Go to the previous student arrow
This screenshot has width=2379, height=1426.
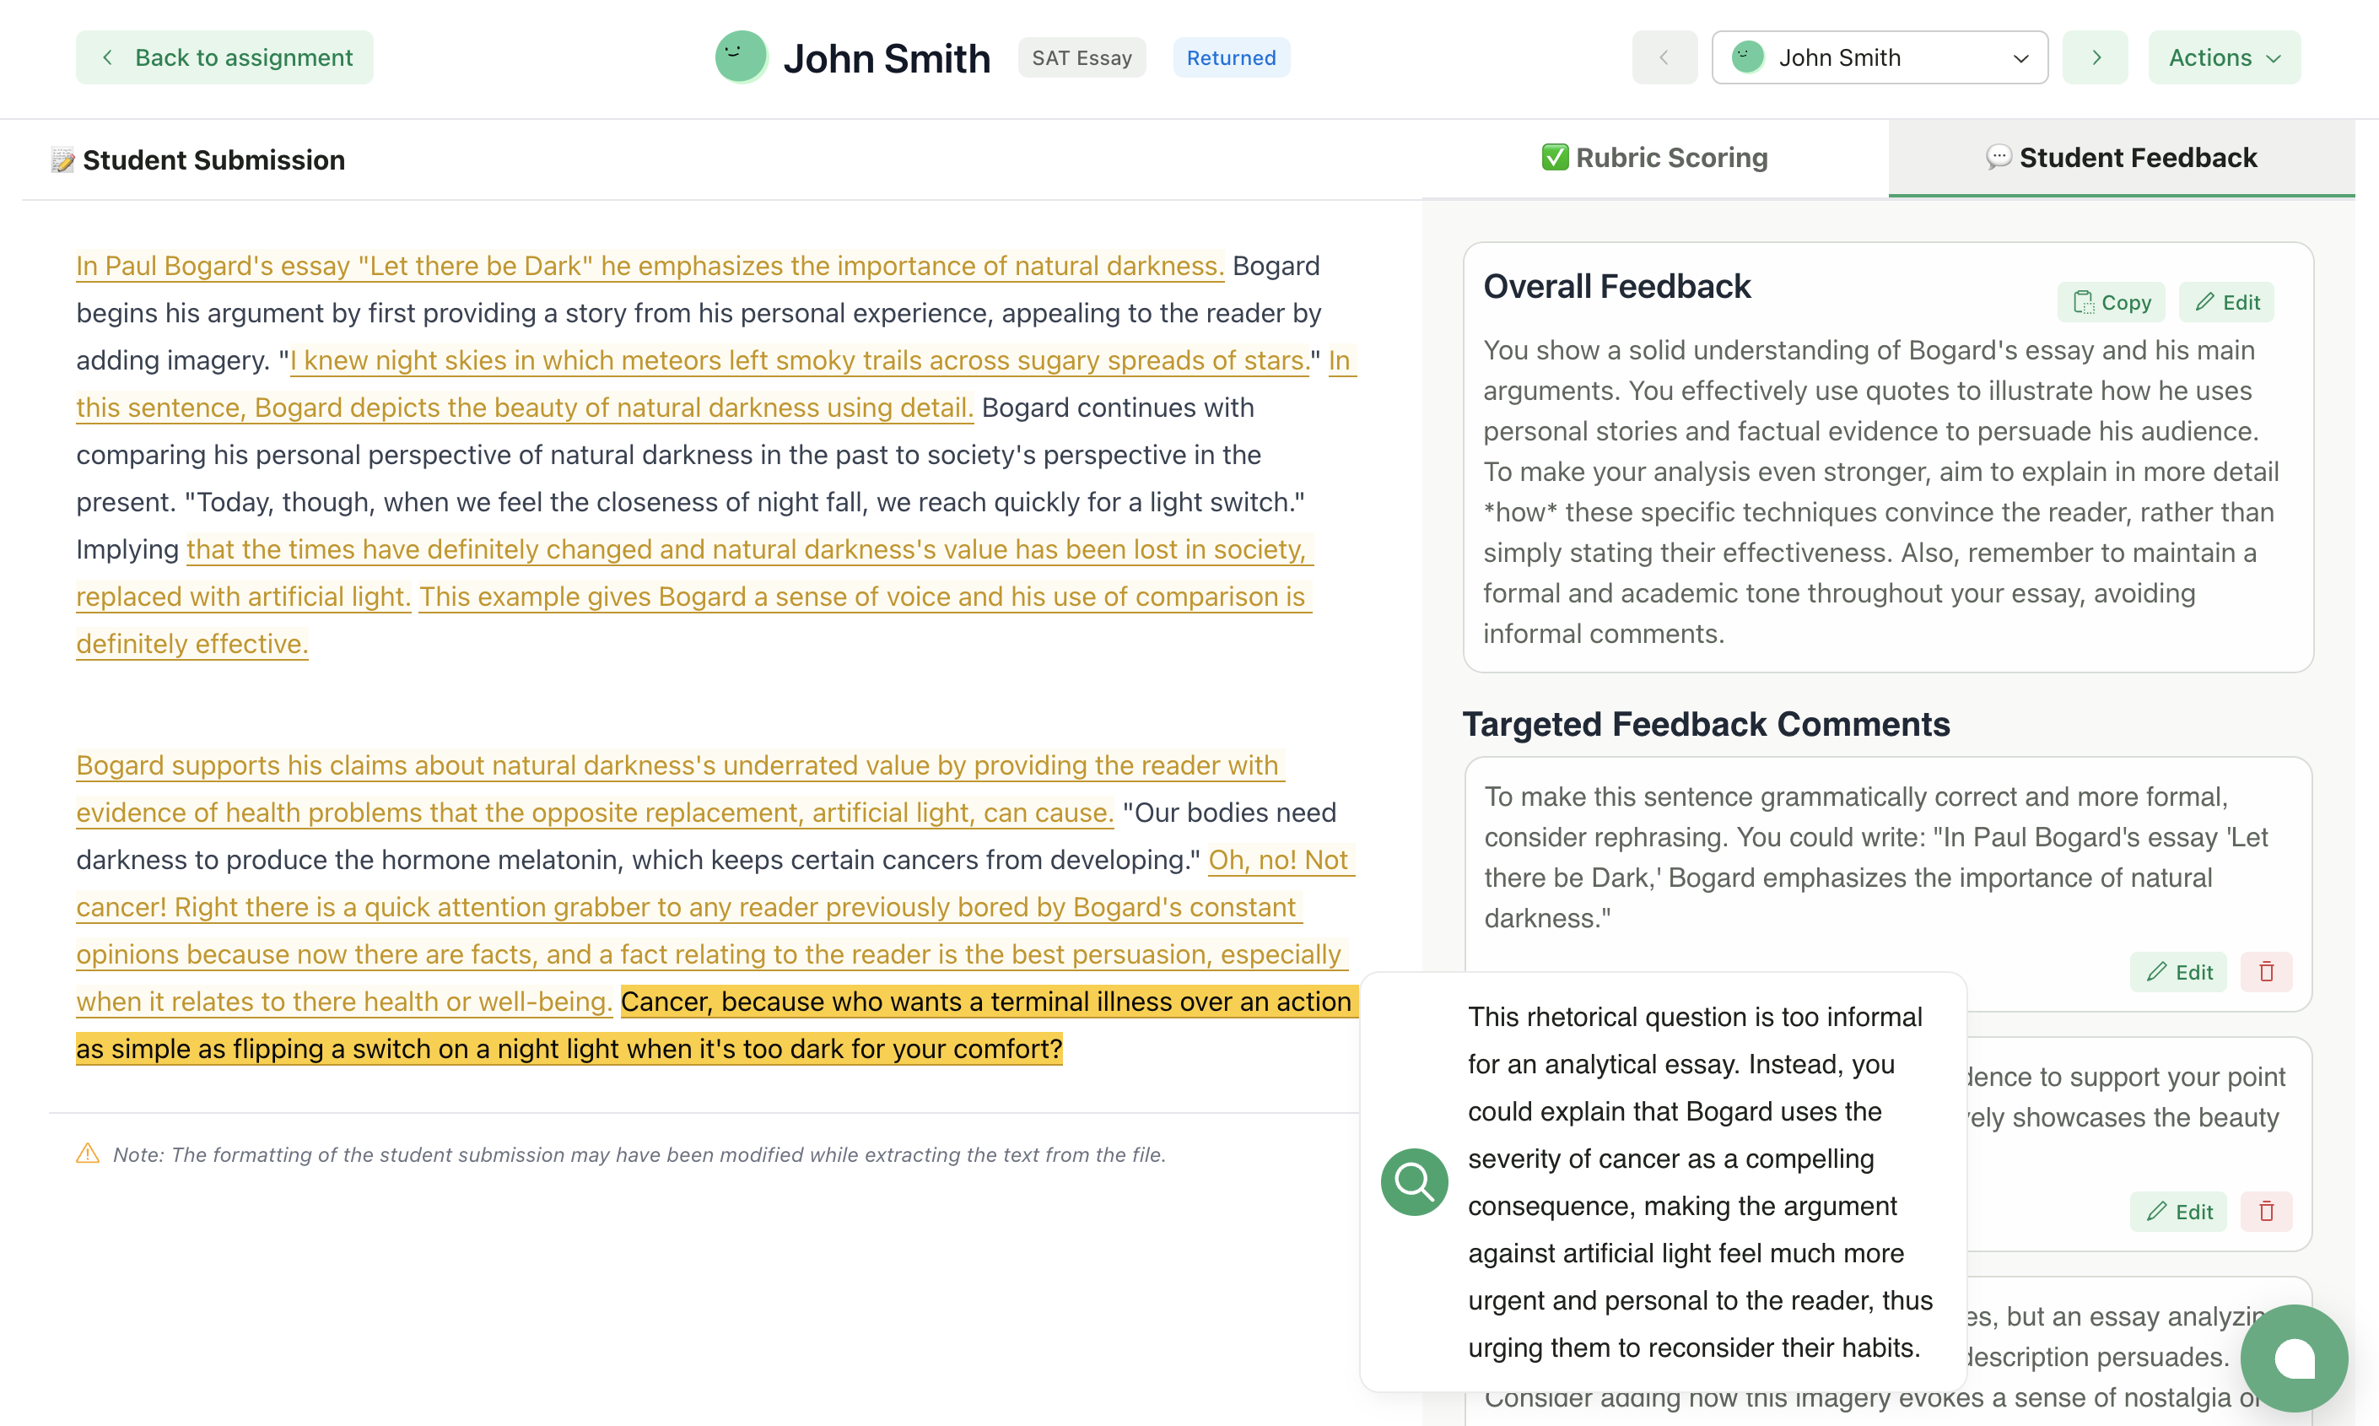pos(1664,57)
